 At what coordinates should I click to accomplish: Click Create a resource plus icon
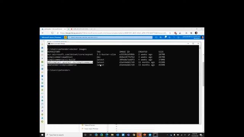(42, 44)
